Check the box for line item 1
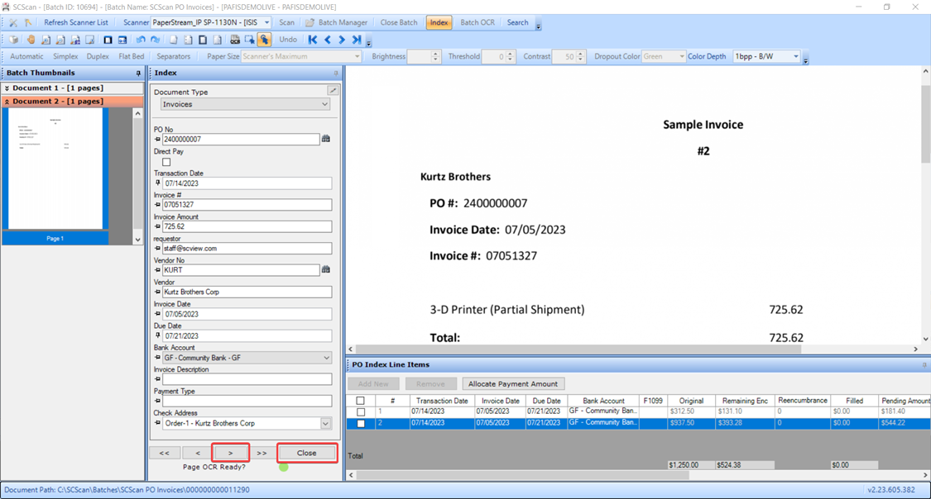The height and width of the screenshot is (499, 931). pyautogui.click(x=361, y=411)
